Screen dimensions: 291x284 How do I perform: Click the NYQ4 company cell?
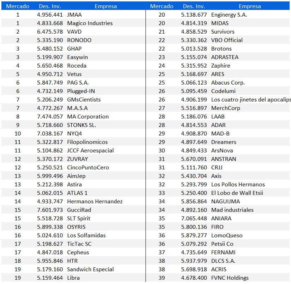coord(75,134)
